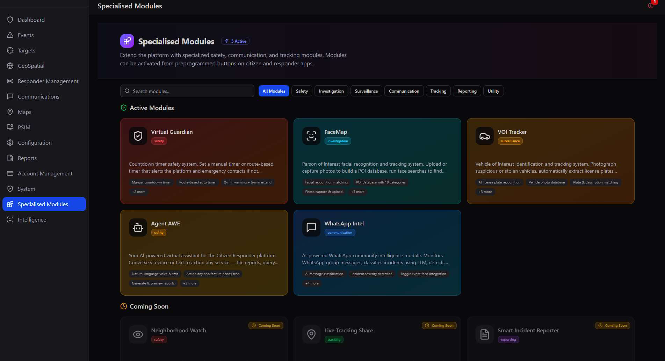Click the 'reporting' tag on Smart Incident Reporter
Screen dimensions: 665x361
pos(508,339)
